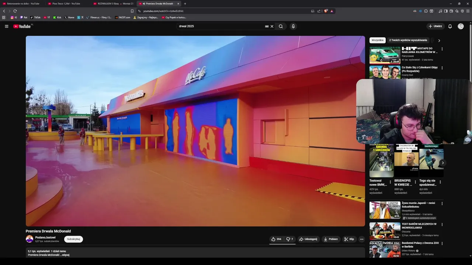This screenshot has width=472, height=265.
Task: Open the browser extensions puzzle icon
Action: pos(426,11)
